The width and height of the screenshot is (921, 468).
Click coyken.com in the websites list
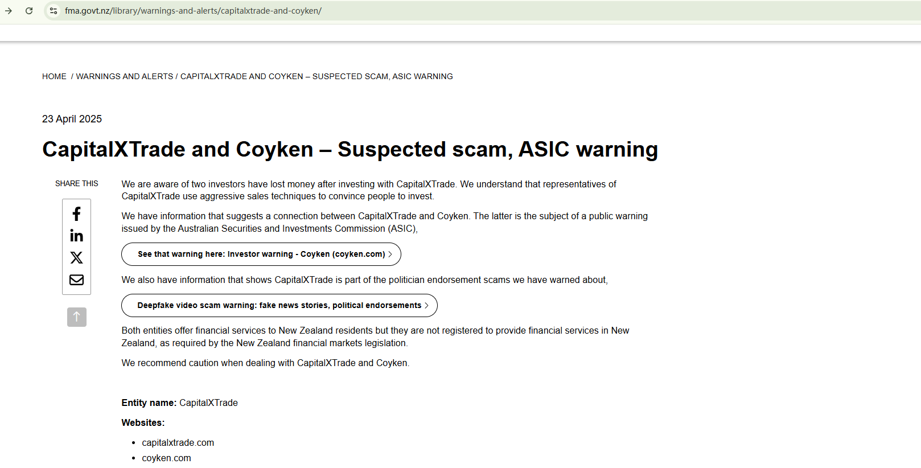pos(166,458)
